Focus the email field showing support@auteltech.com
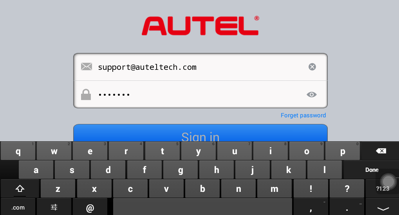This screenshot has width=399, height=215. coord(200,67)
